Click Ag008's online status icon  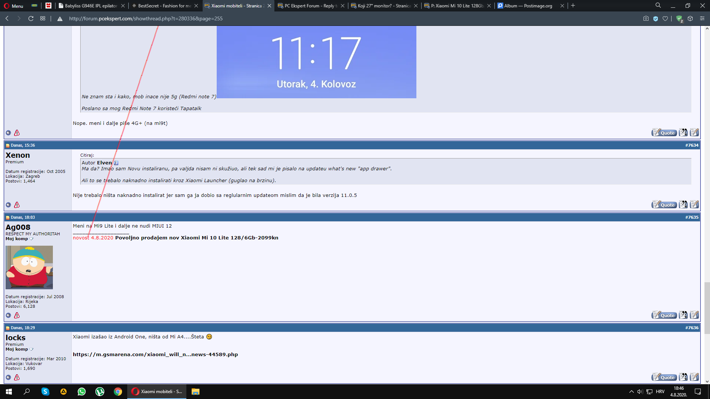(x=8, y=316)
